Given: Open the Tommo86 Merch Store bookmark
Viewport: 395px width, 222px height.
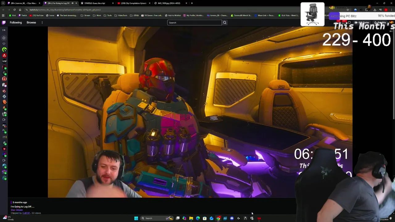Looking at the screenshot, I should point(242,15).
